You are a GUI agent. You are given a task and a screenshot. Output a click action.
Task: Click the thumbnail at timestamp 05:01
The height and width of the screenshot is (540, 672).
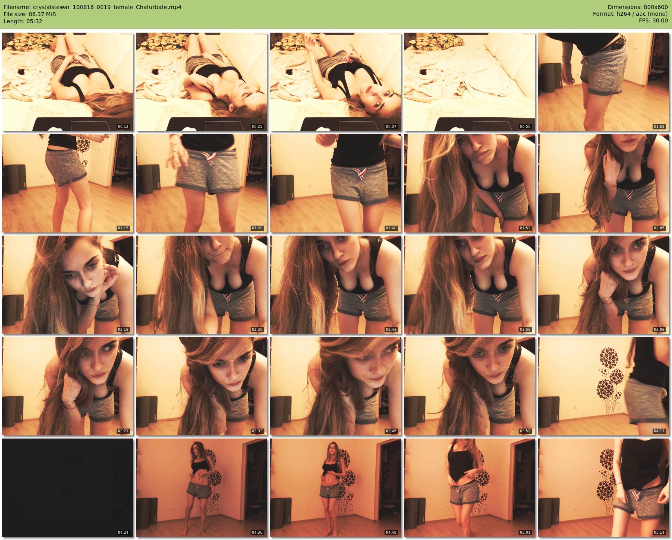pyautogui.click(x=470, y=488)
